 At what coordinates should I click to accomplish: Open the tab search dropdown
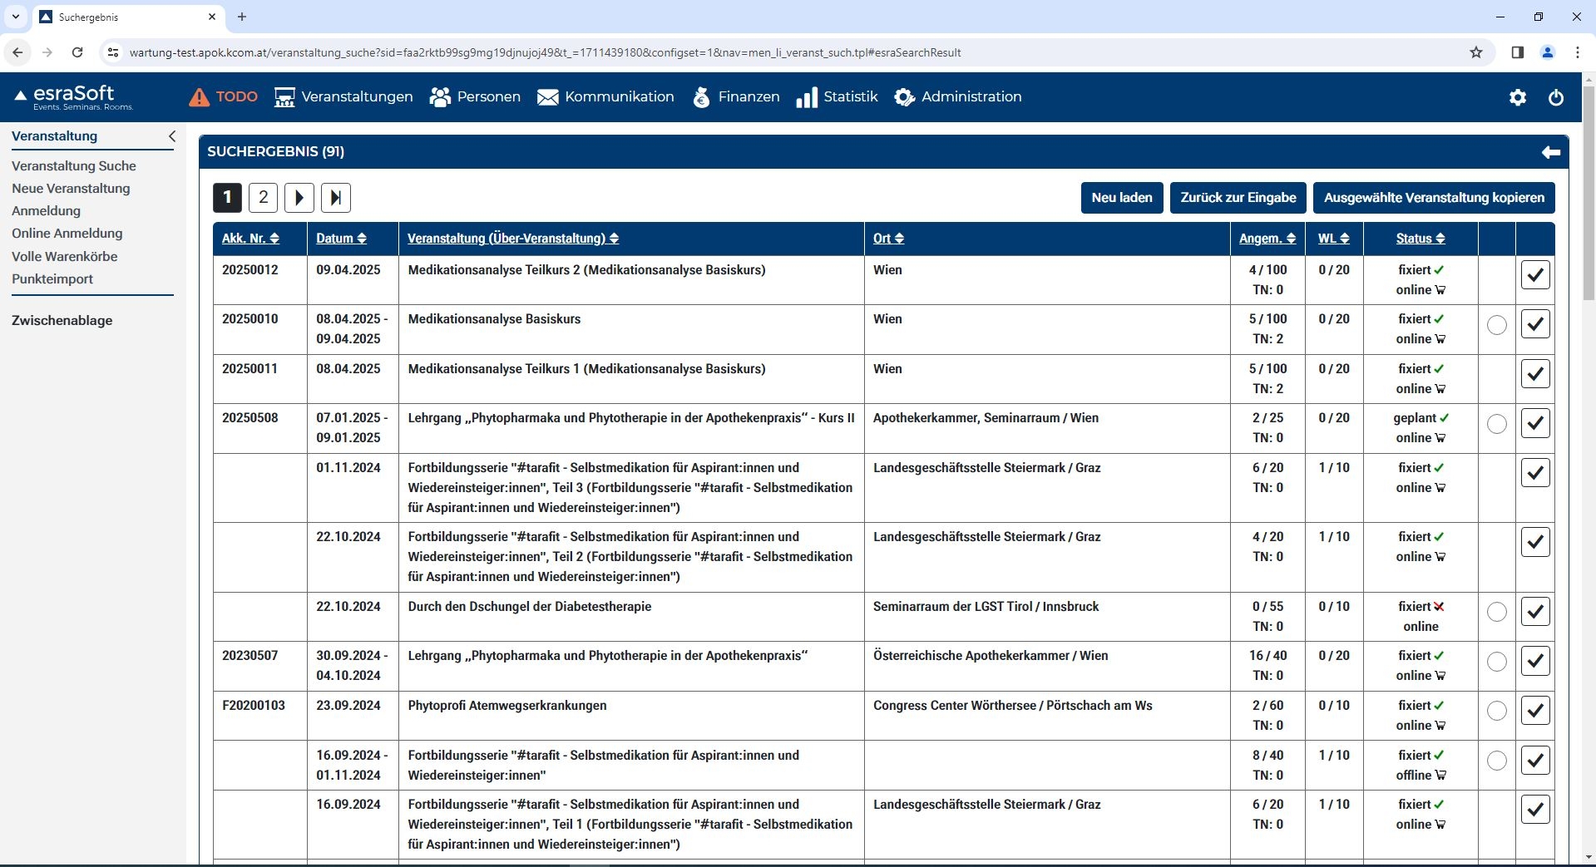15,17
